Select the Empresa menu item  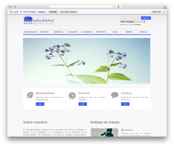pyautogui.click(x=129, y=32)
